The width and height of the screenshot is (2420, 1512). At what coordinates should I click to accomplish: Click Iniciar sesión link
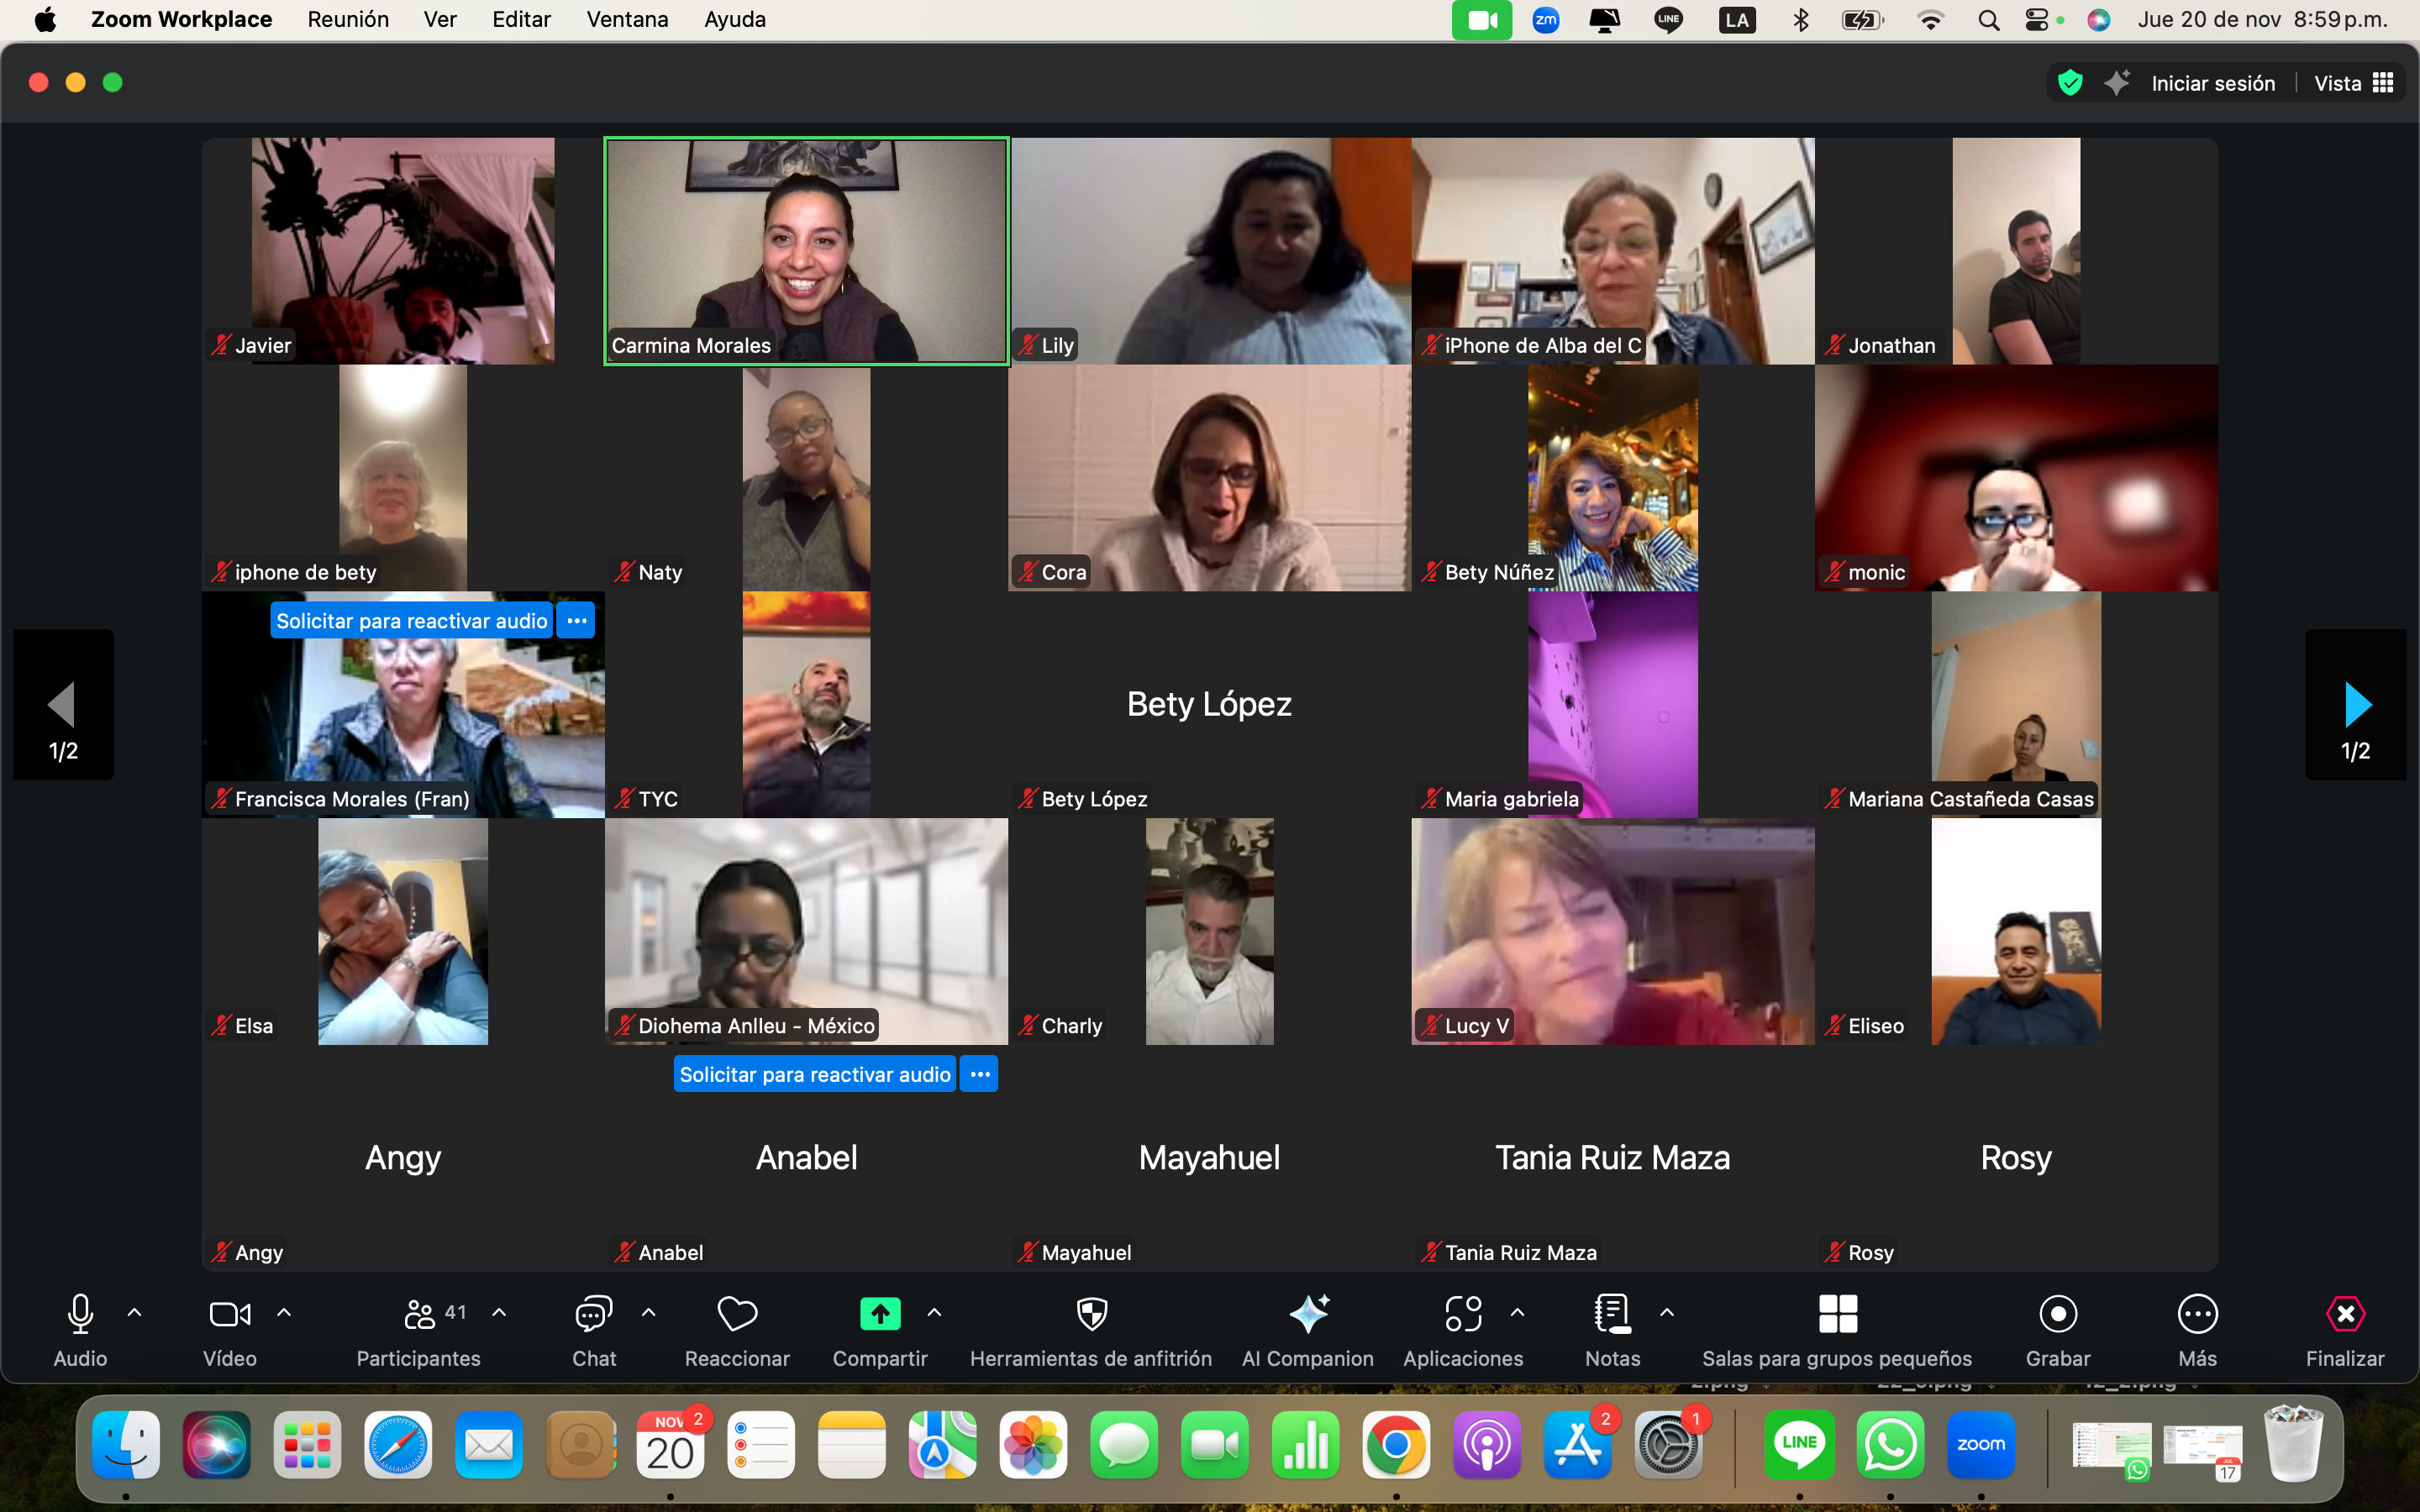click(x=2213, y=83)
